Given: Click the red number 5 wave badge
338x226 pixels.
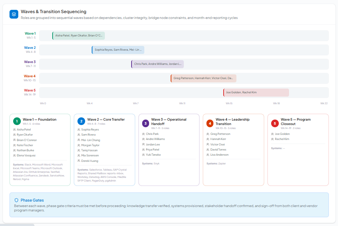Looking at the screenshot, I should tap(274, 123).
